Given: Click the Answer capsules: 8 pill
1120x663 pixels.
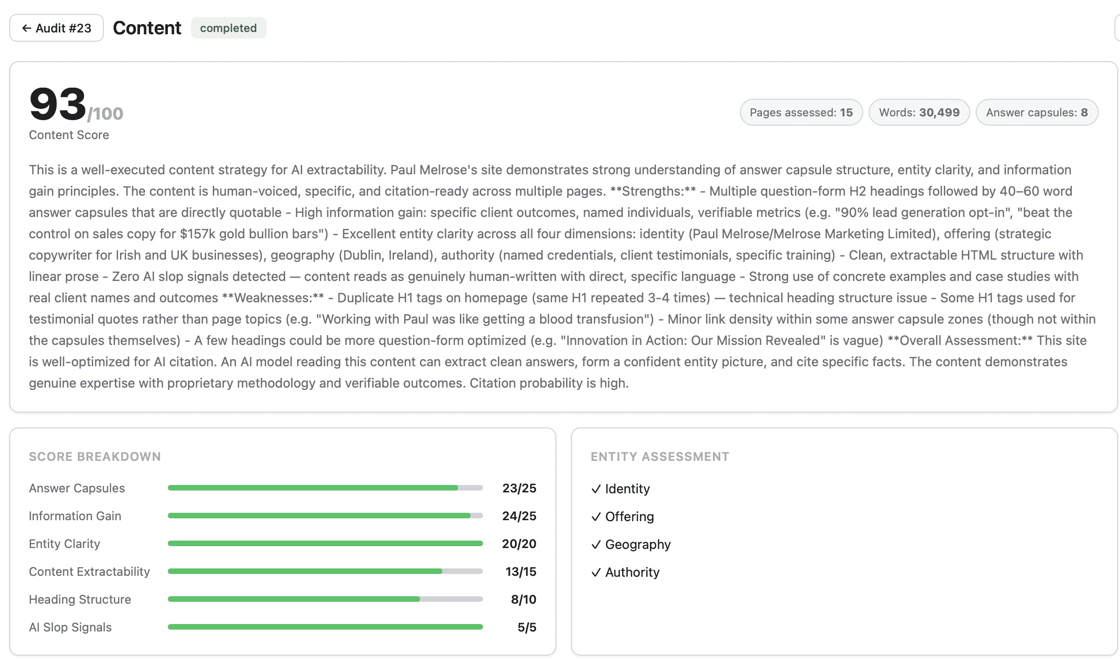Looking at the screenshot, I should (x=1037, y=112).
